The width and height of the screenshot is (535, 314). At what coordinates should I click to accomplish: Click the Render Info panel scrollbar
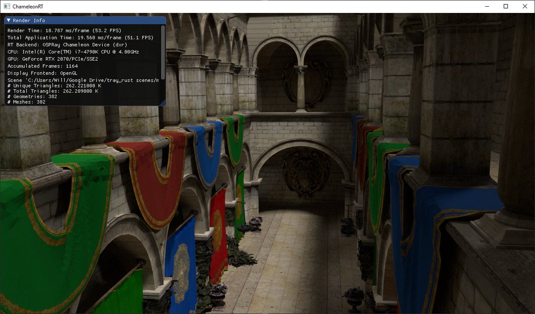163,53
